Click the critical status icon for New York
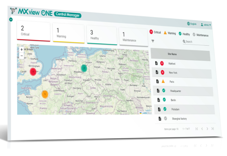 click(163, 72)
